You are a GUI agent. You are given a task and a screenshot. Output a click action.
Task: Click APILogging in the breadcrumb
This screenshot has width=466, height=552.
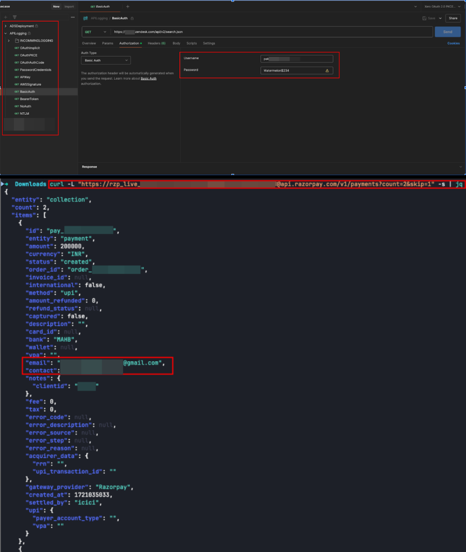[99, 18]
